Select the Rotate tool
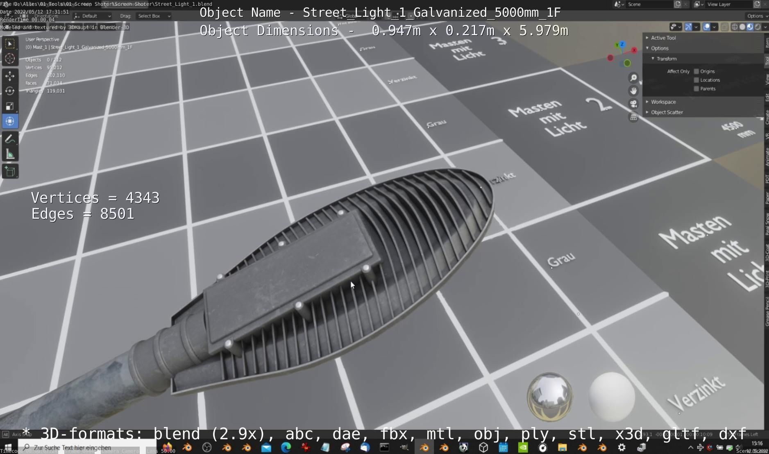 (10, 91)
